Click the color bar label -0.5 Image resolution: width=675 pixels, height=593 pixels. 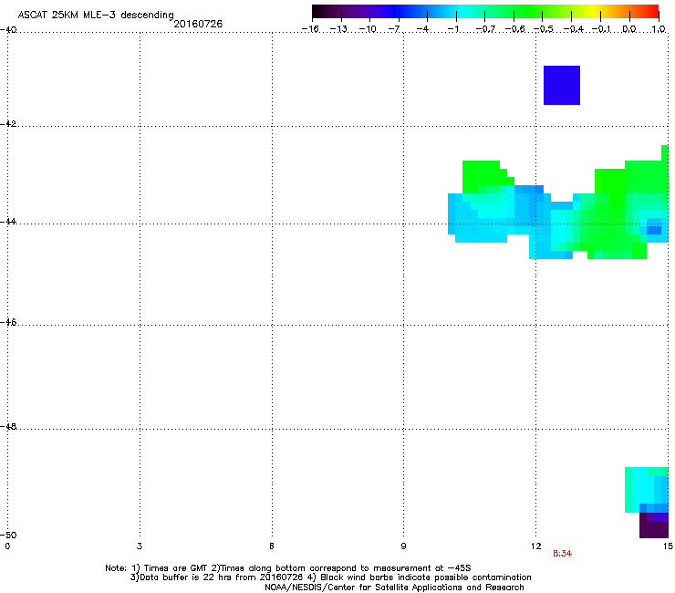[544, 29]
